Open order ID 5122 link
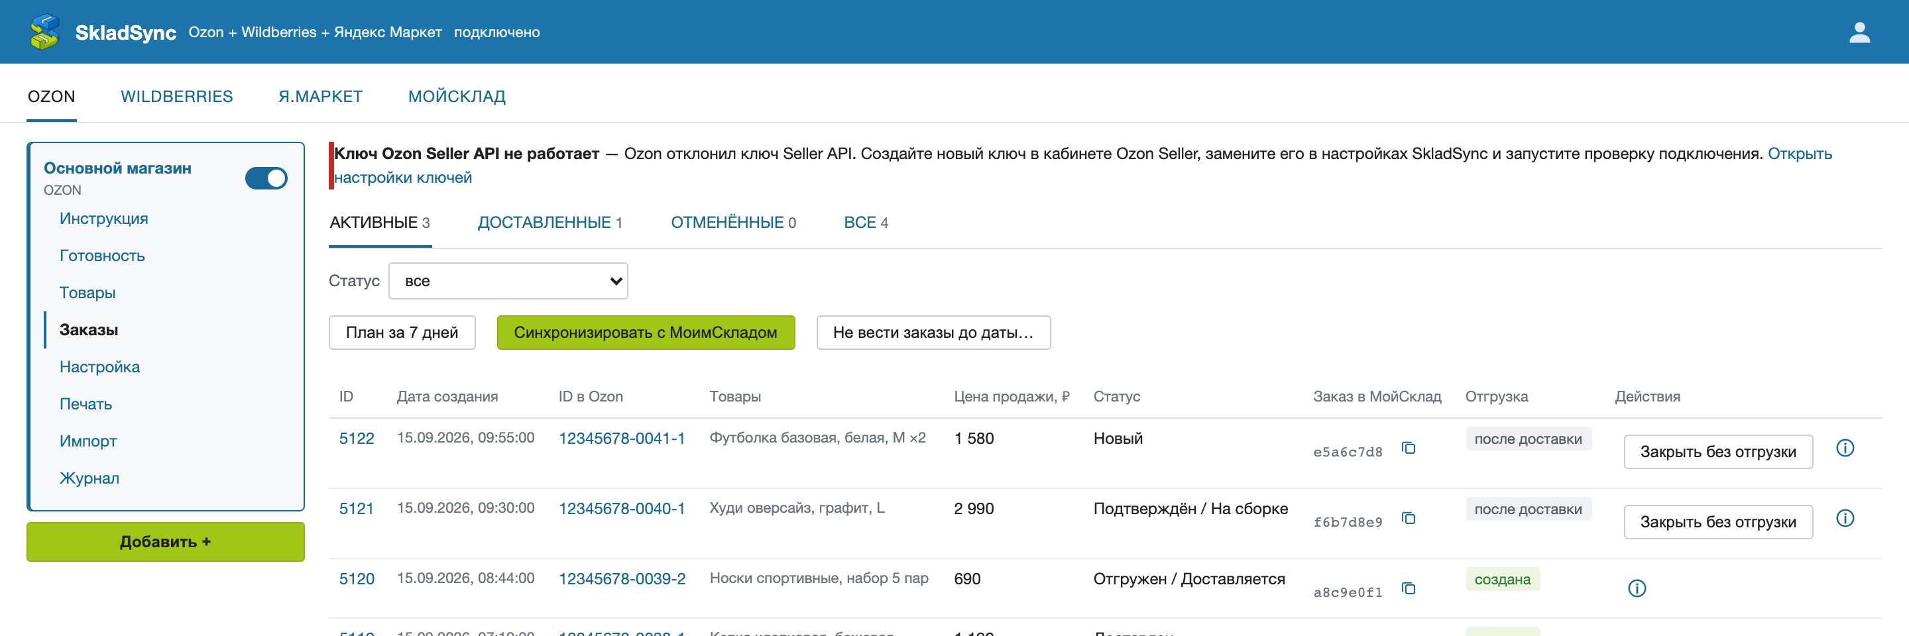The image size is (1909, 636). pos(357,439)
